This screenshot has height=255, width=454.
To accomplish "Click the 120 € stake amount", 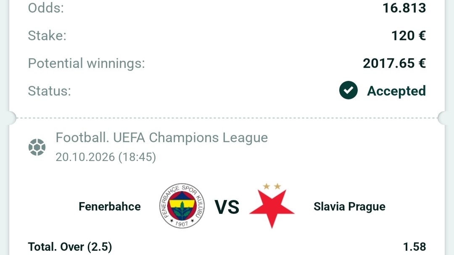I will click(x=409, y=36).
